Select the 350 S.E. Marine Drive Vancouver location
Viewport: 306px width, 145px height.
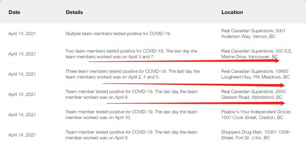257,54
